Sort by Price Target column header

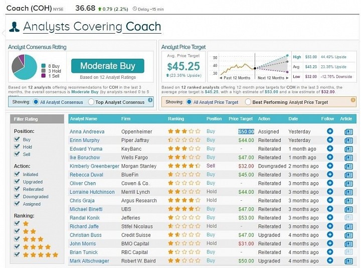coord(240,118)
